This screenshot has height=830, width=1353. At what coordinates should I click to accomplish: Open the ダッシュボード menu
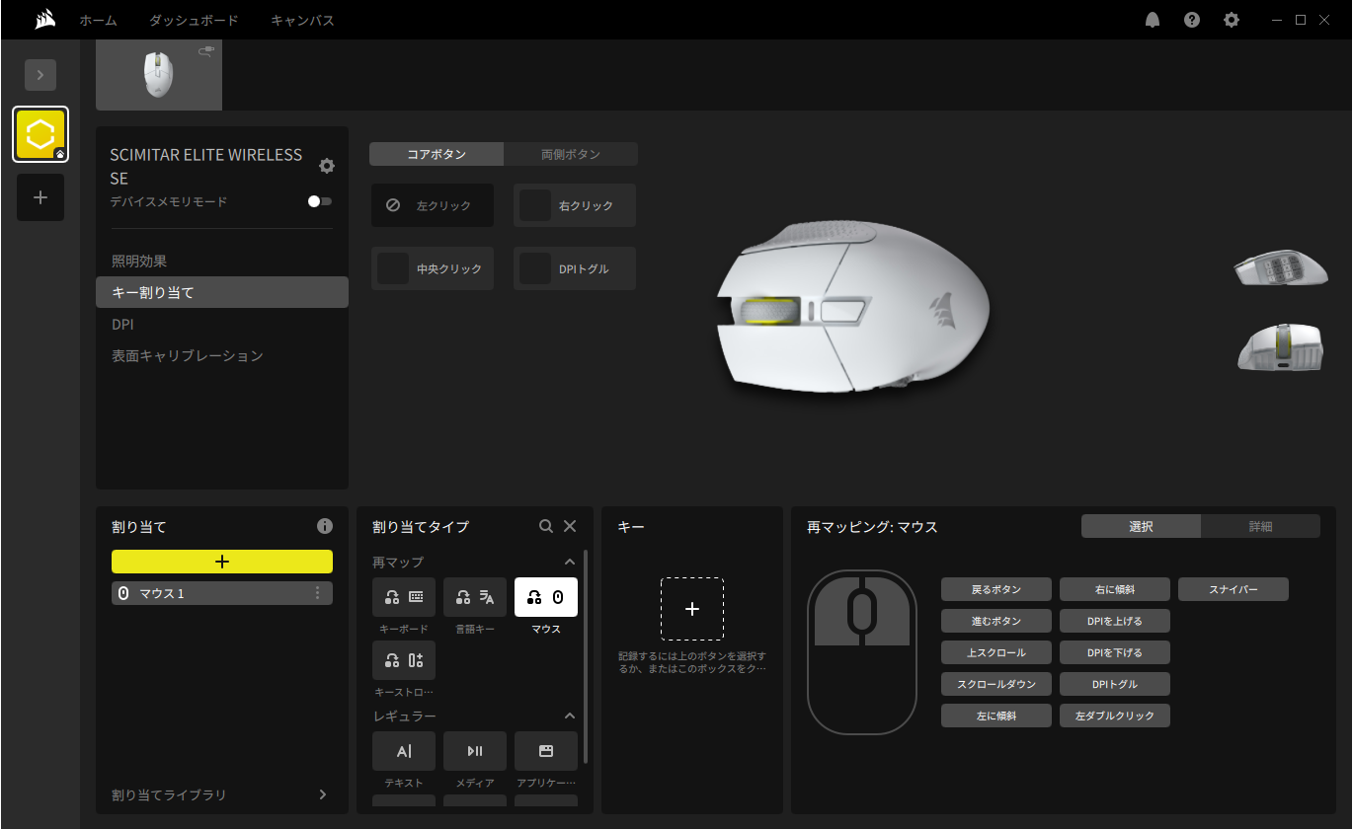194,20
